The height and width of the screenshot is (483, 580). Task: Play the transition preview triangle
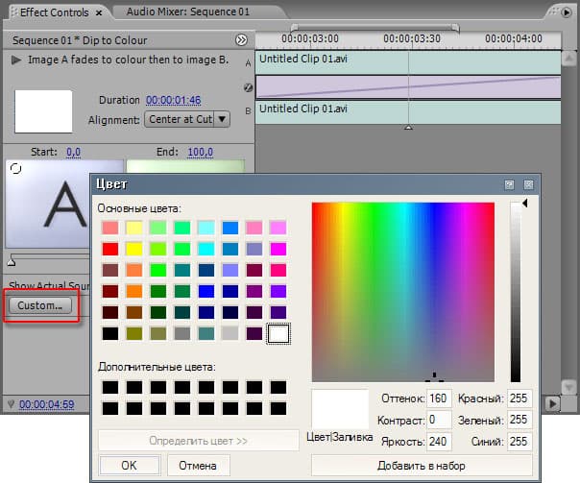pos(16,60)
